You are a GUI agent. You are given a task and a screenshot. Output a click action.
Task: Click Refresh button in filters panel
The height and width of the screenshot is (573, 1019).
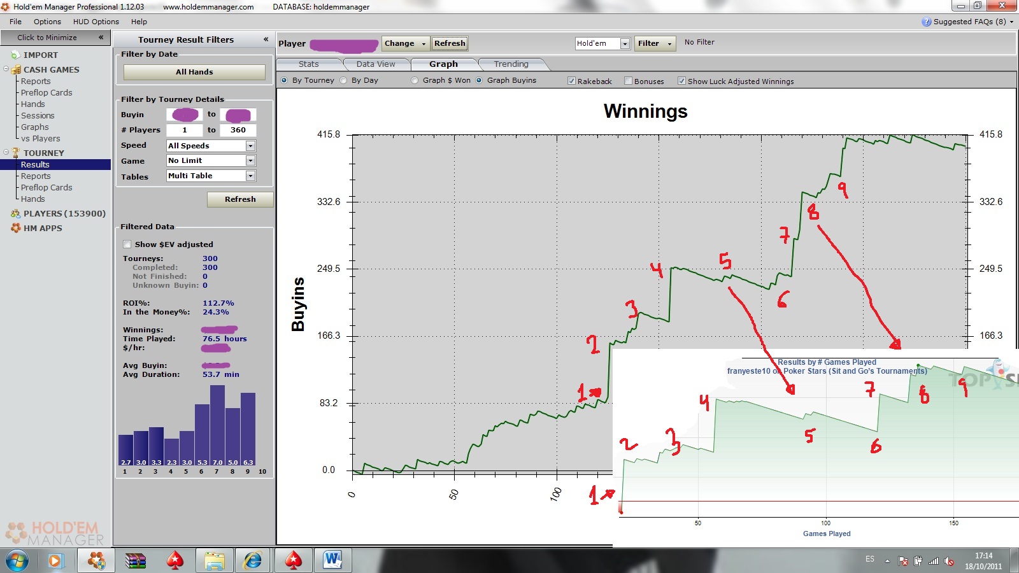click(240, 199)
